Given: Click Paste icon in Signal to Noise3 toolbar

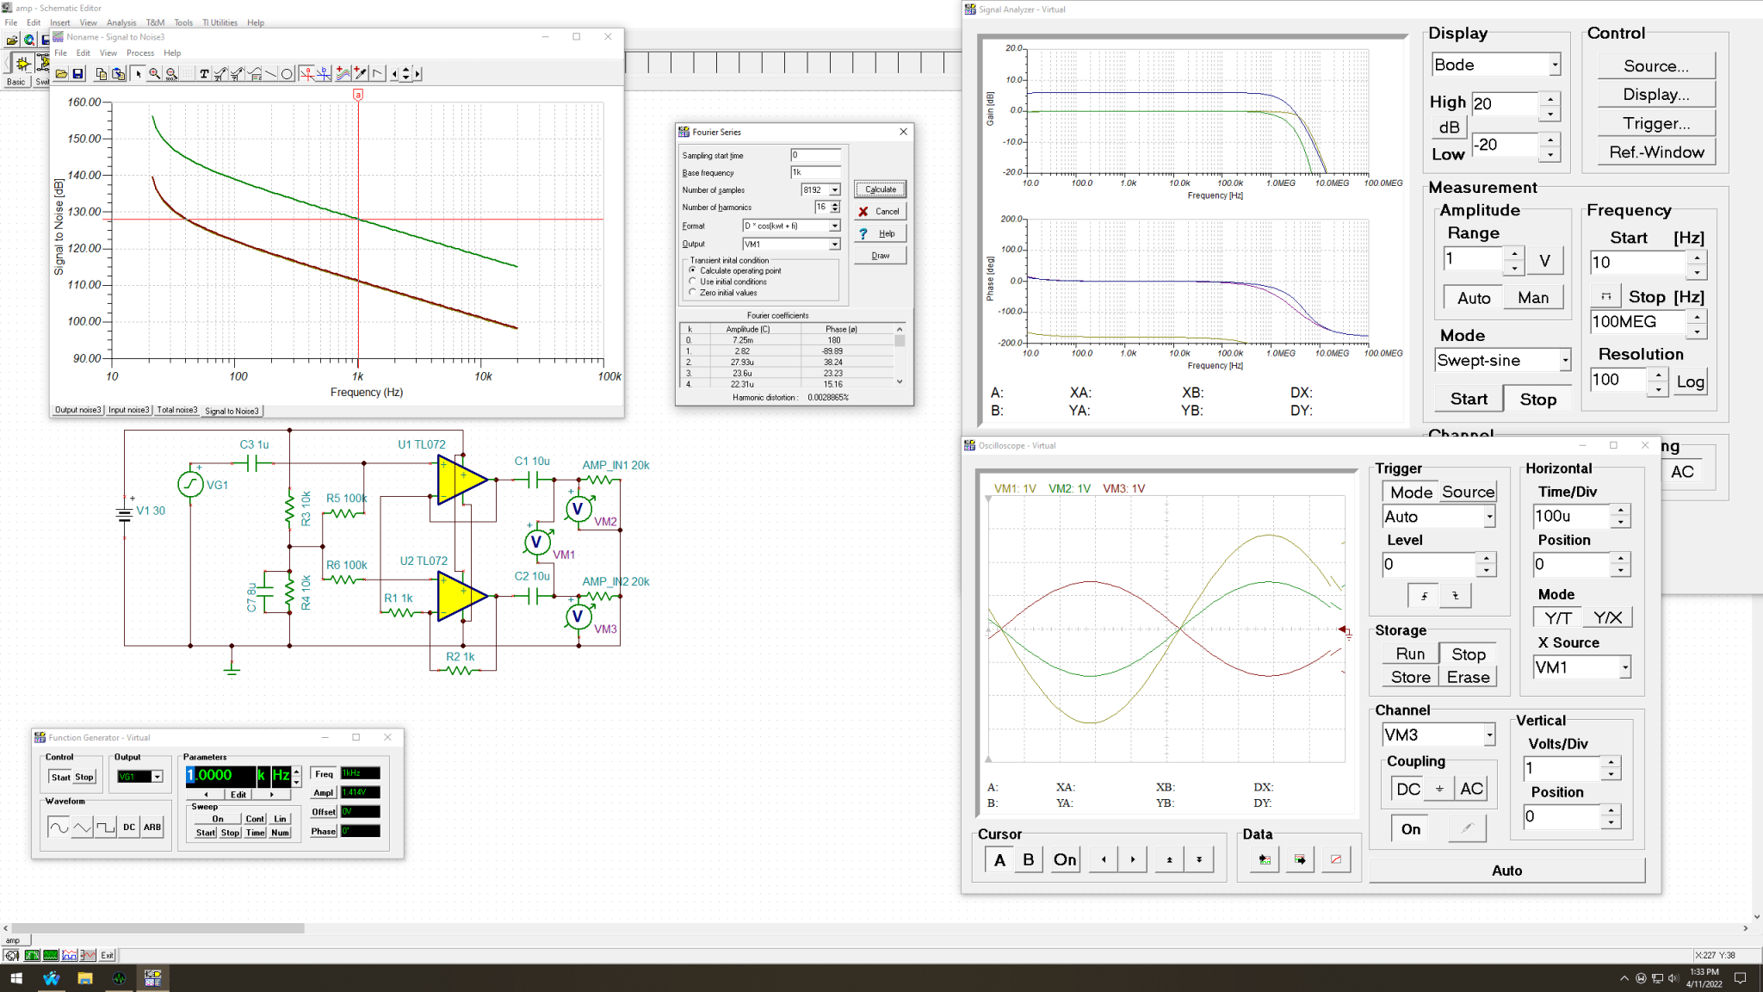Looking at the screenshot, I should 119,74.
